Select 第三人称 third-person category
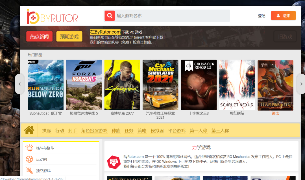Image resolution: width=305 pixels, height=180 pixels. coord(220,131)
